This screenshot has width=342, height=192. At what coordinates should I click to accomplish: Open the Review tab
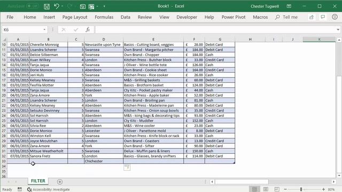[145, 17]
